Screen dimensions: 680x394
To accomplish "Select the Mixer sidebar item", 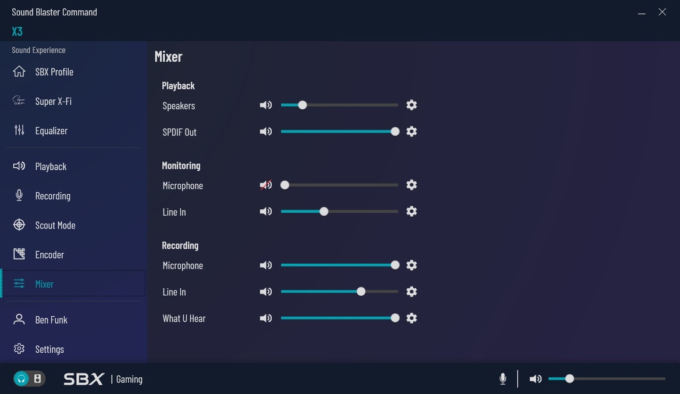I will click(x=74, y=284).
